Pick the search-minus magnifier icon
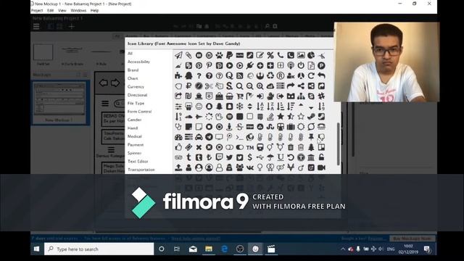The height and width of the screenshot is (261, 464). pyautogui.click(x=249, y=86)
